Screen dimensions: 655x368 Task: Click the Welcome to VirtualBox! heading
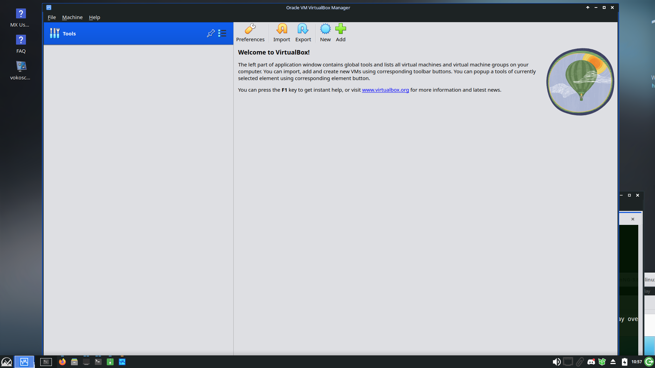[274, 52]
